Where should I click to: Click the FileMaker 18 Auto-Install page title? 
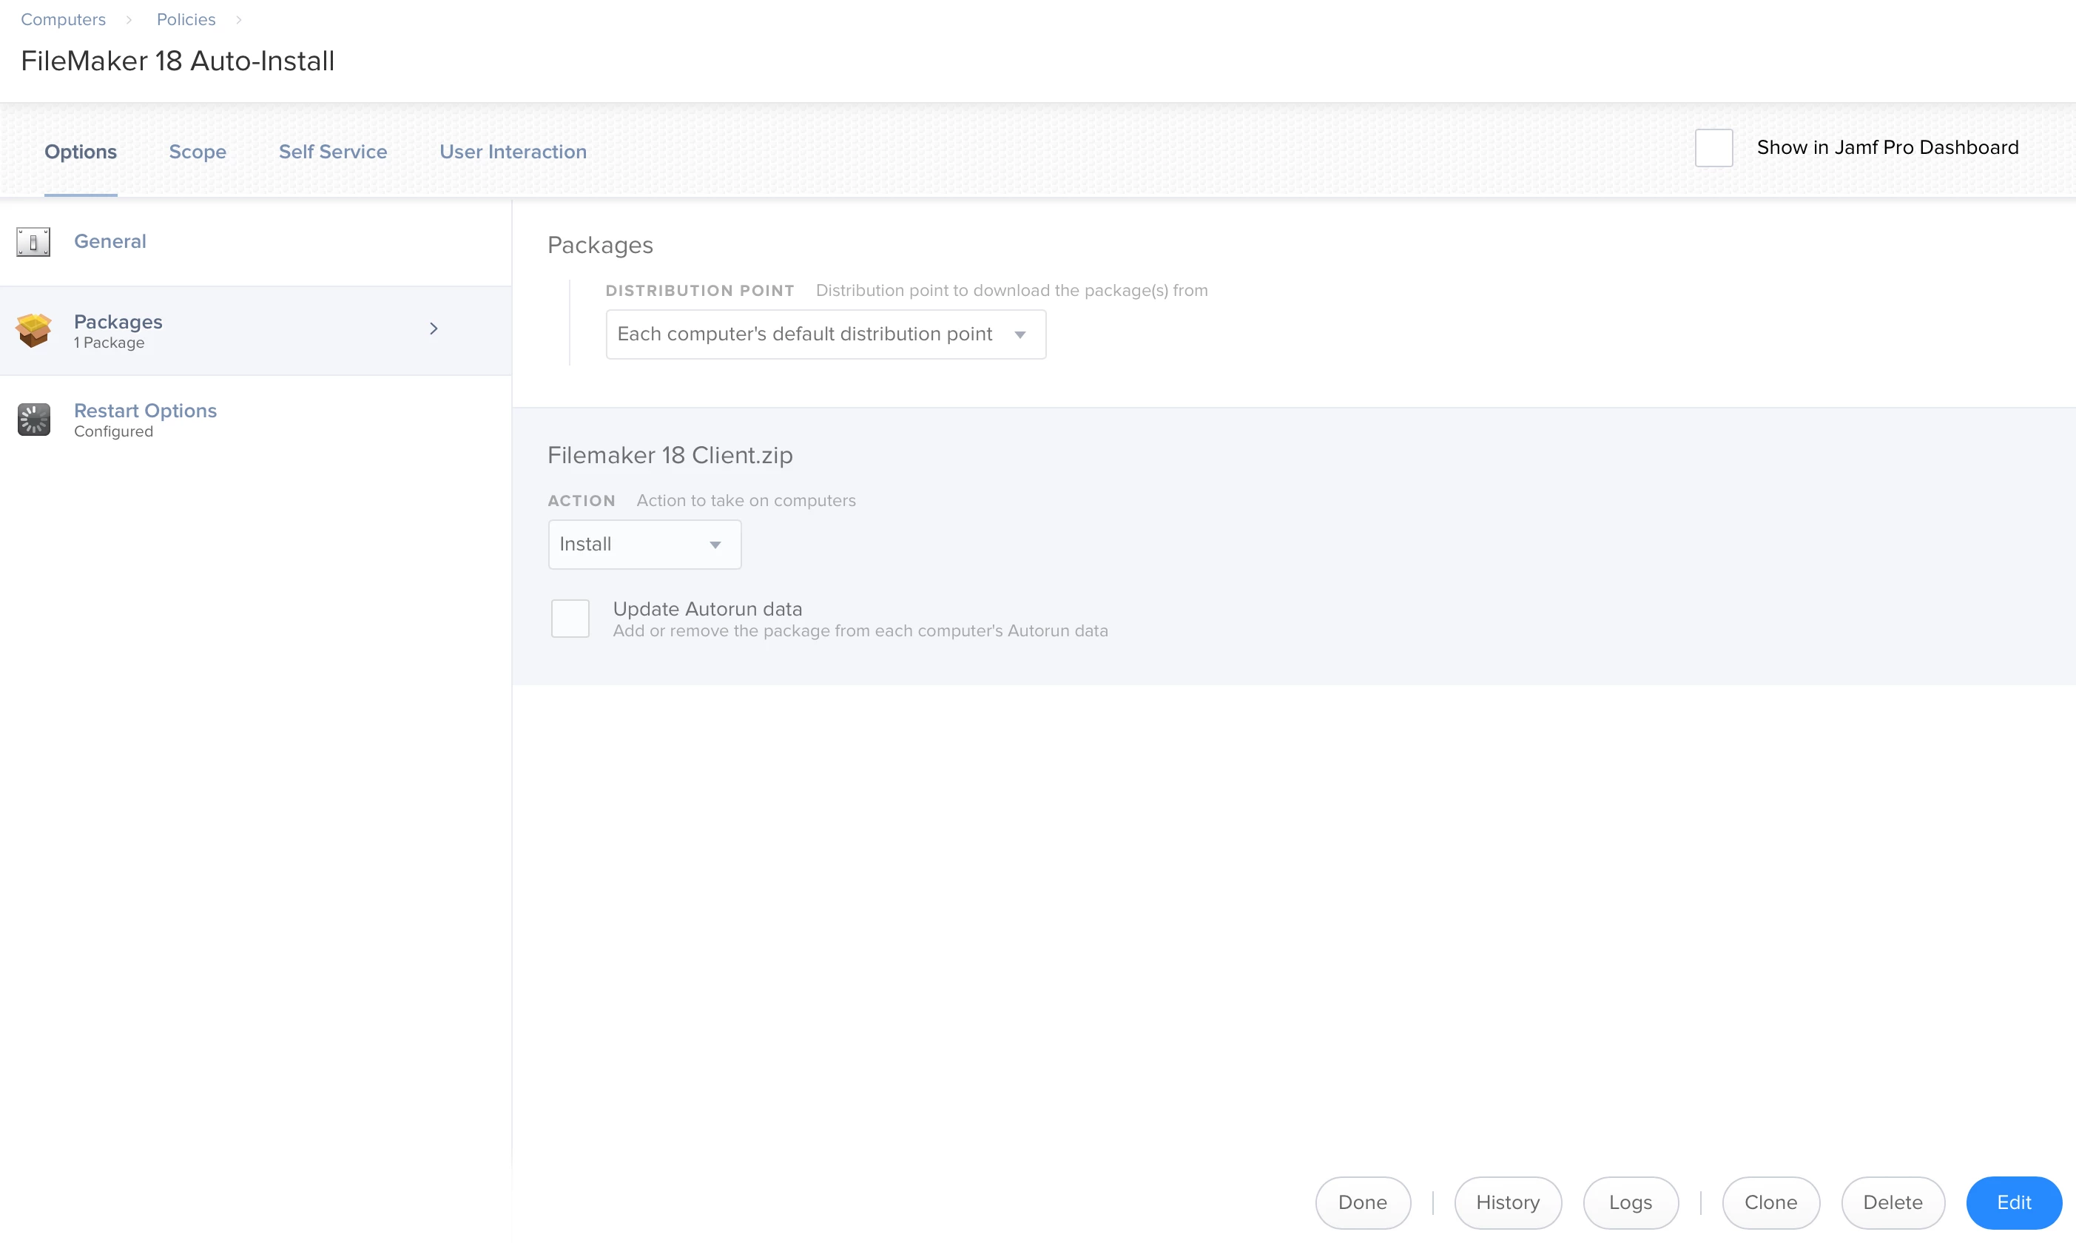[x=178, y=61]
